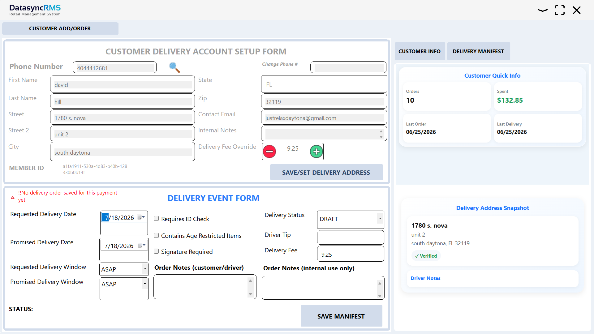Image resolution: width=594 pixels, height=334 pixels.
Task: Edit the Contact Email field
Action: 324,118
